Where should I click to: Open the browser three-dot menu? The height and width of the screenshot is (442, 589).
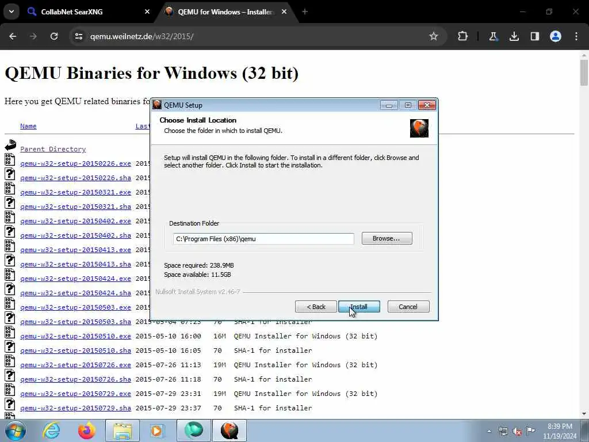pos(576,36)
